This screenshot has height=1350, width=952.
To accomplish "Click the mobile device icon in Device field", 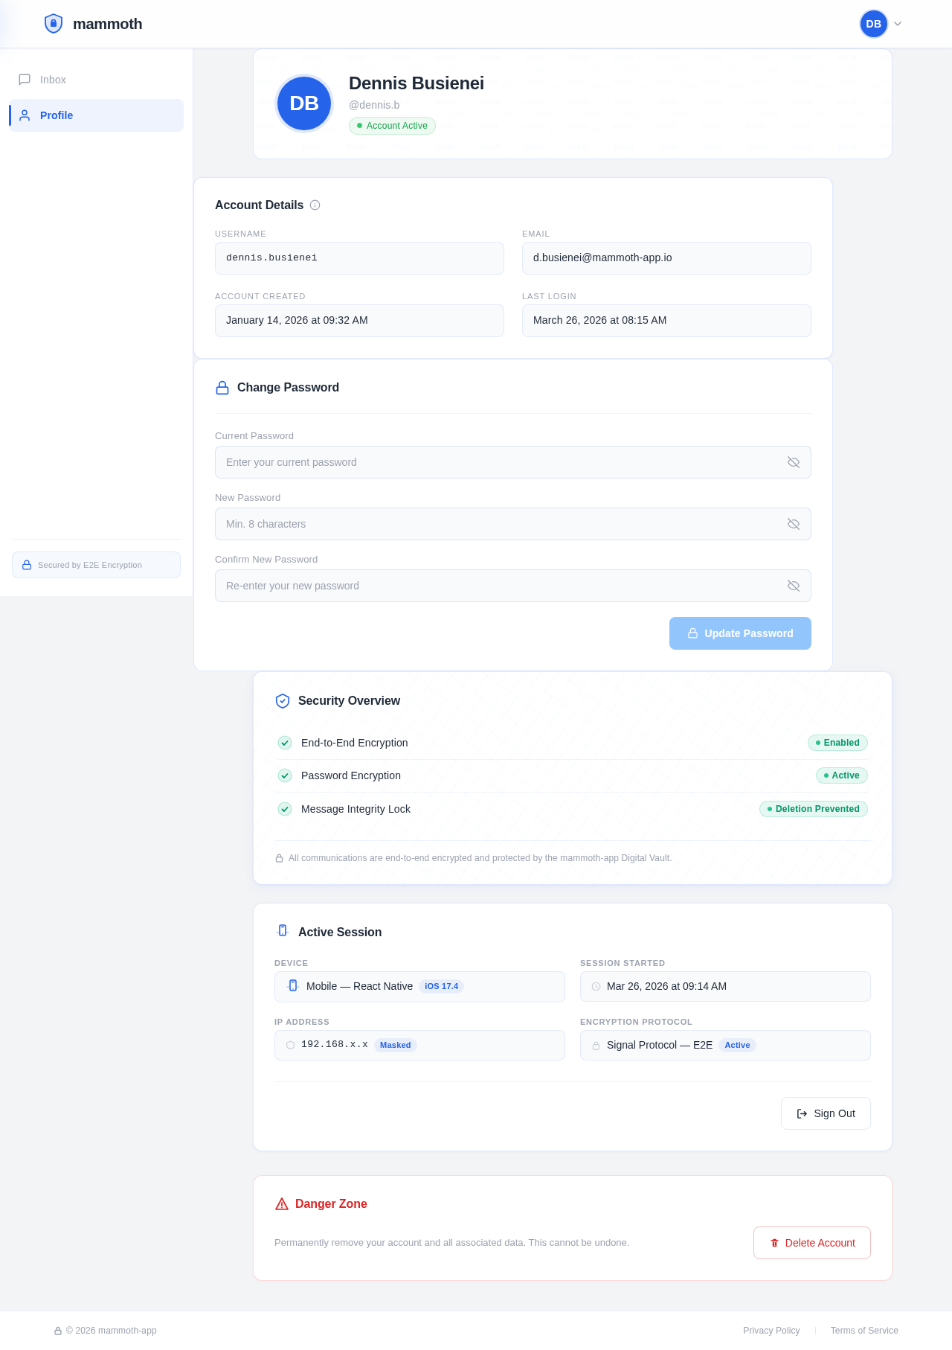I will click(x=293, y=986).
